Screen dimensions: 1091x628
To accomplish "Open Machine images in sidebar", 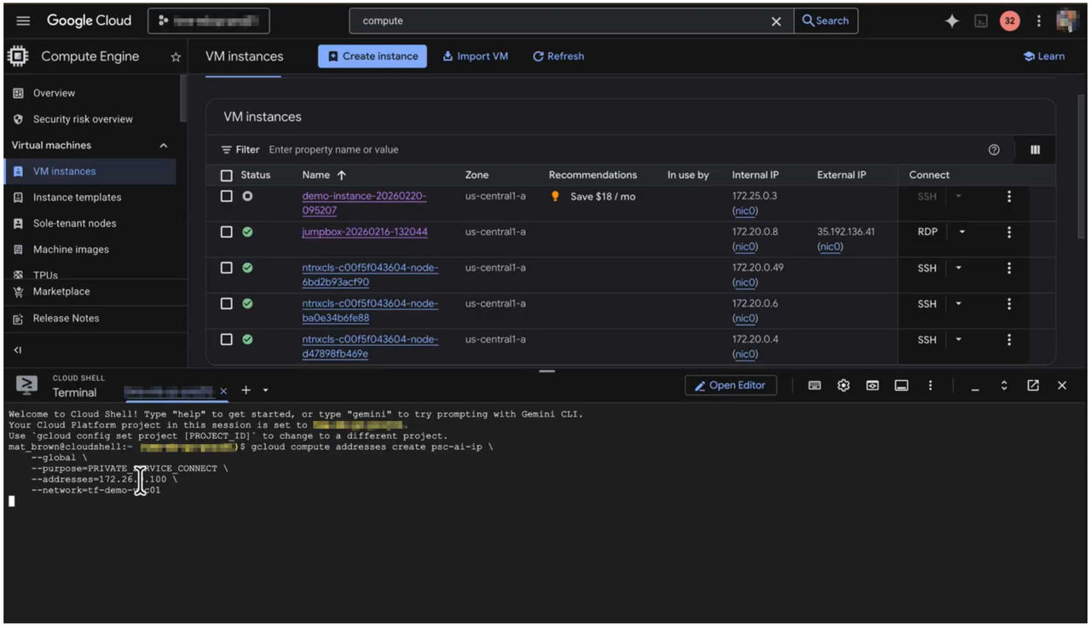I will pos(71,250).
